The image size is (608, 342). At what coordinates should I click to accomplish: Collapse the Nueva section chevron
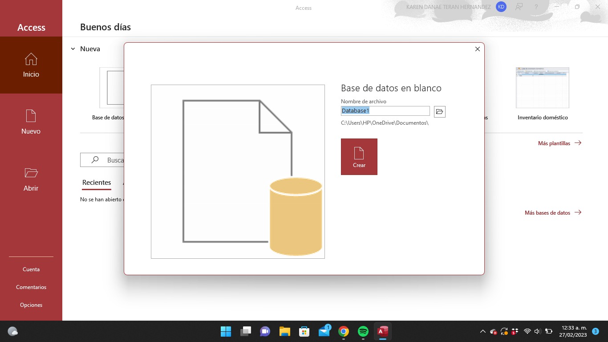pyautogui.click(x=73, y=49)
